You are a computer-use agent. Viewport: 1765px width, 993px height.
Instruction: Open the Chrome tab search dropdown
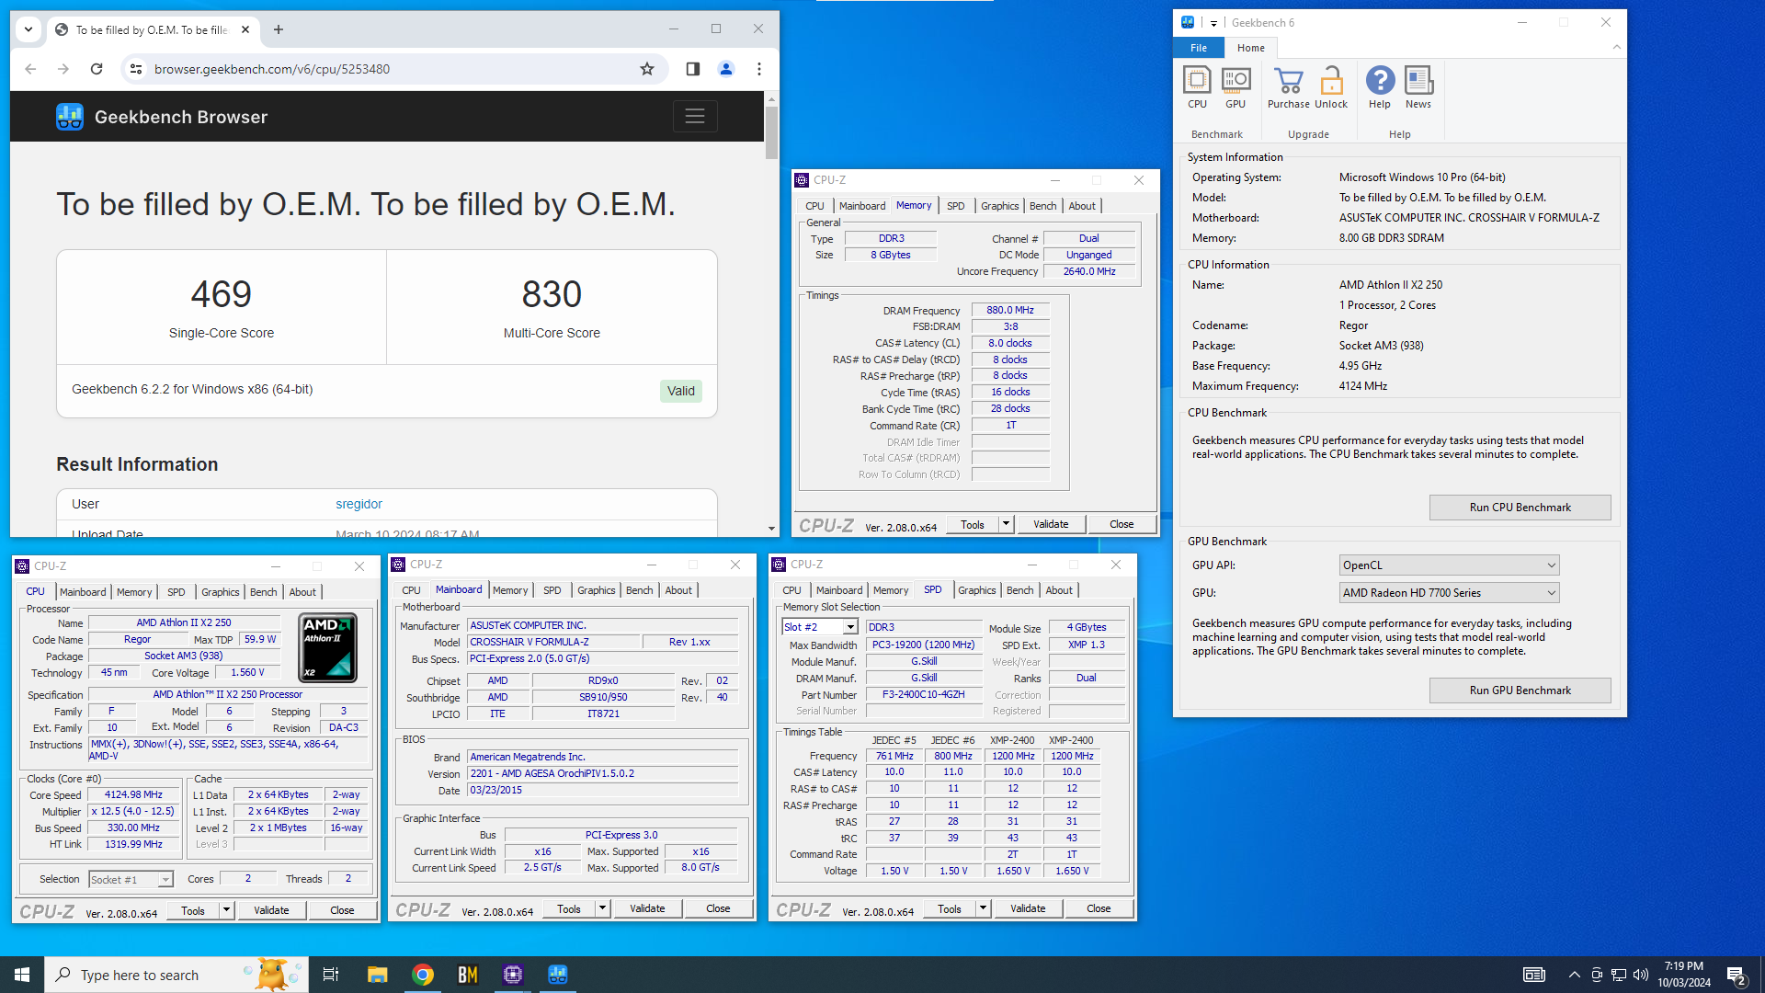click(x=28, y=29)
